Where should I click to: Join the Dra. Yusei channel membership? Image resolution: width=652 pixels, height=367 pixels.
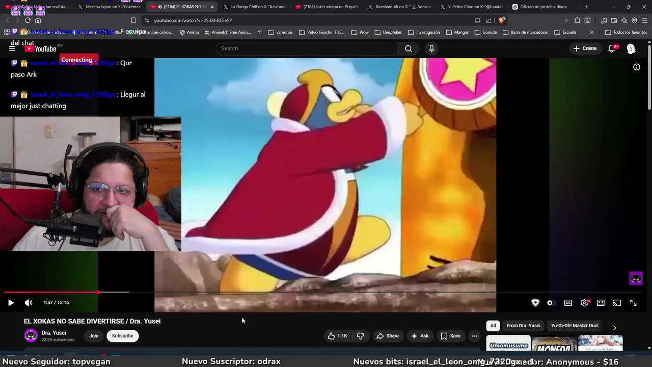click(x=94, y=336)
